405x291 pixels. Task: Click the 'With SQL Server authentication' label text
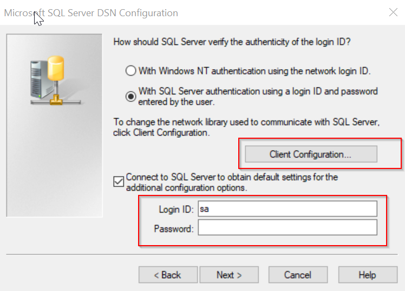258,97
